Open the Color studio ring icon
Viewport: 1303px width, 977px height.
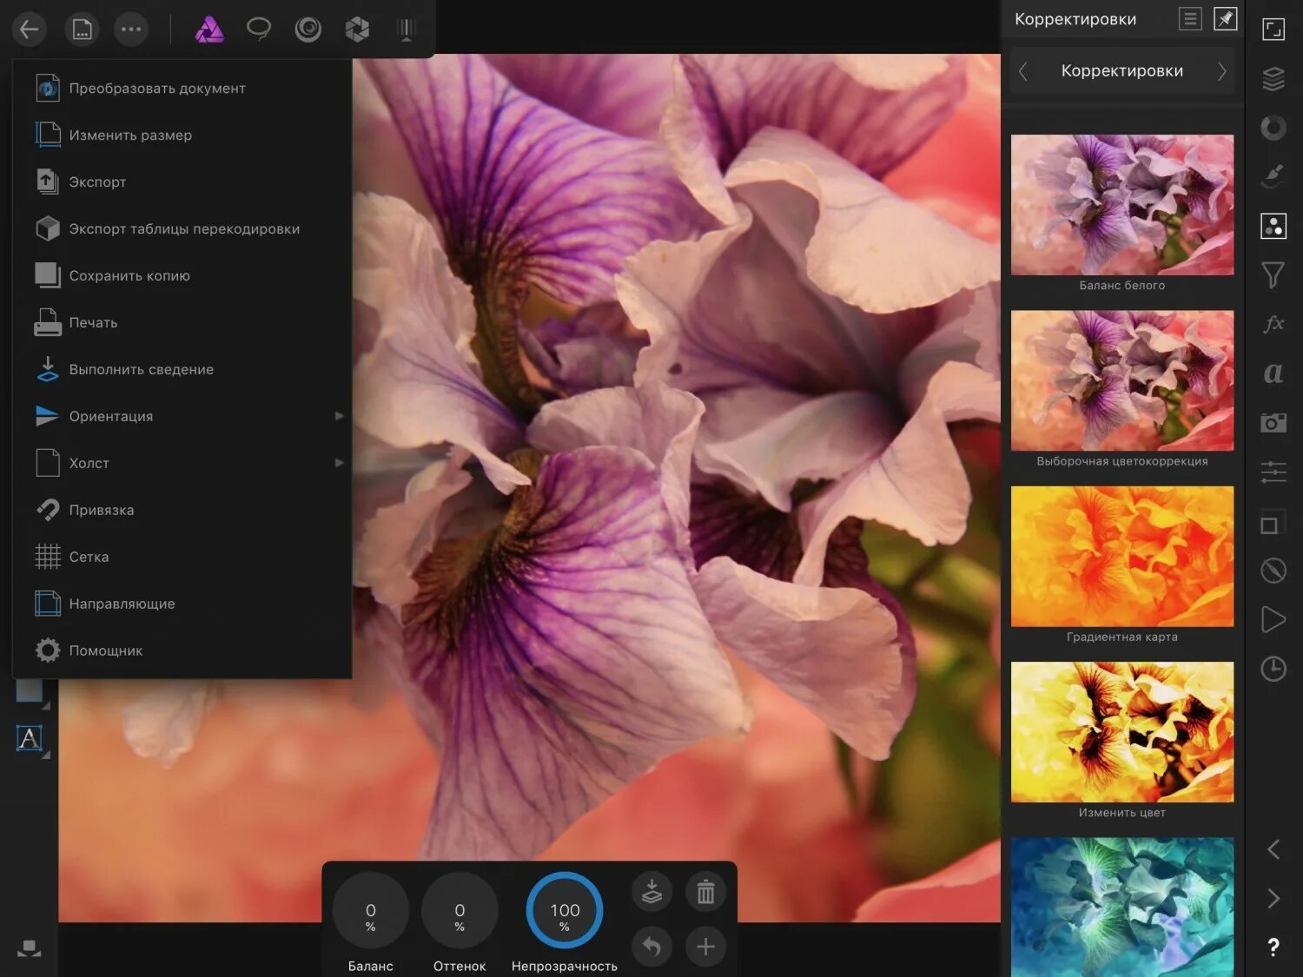pyautogui.click(x=1273, y=129)
